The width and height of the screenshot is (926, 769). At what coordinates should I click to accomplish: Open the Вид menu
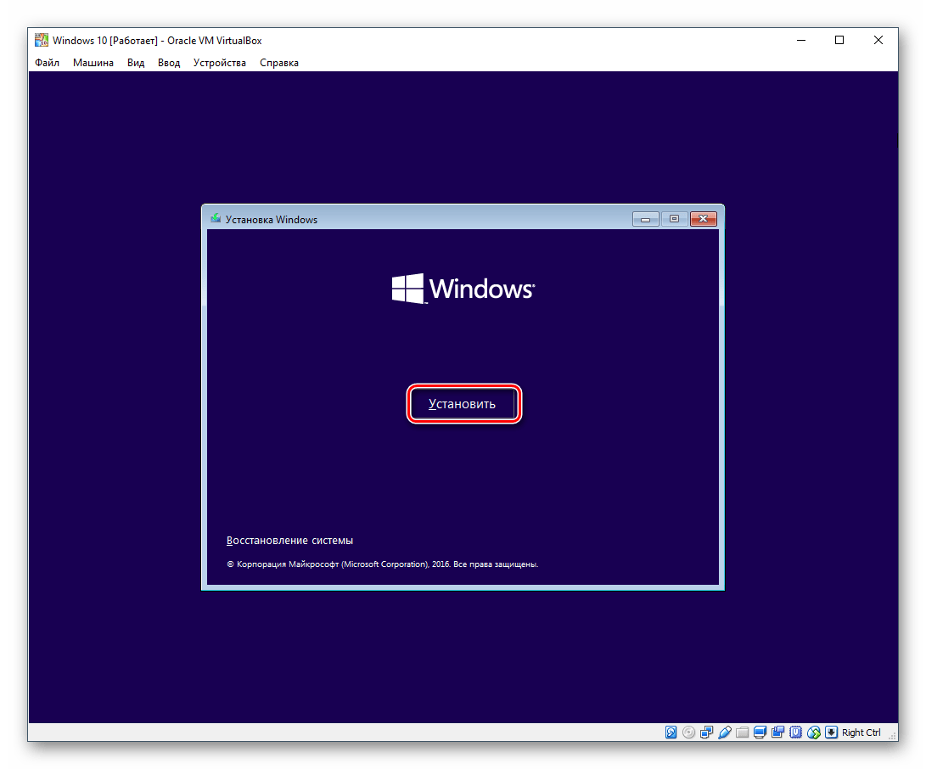pos(136,63)
